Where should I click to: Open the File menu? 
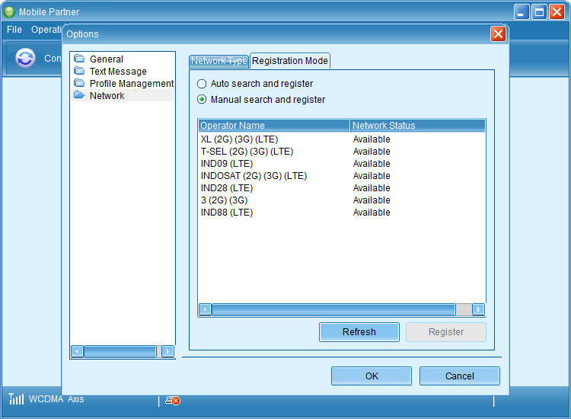pyautogui.click(x=14, y=30)
